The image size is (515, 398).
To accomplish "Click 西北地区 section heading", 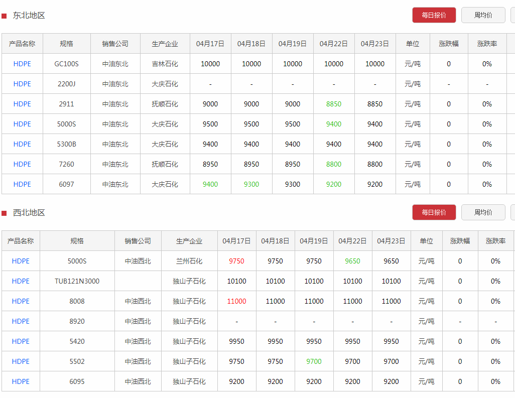I will [x=29, y=212].
